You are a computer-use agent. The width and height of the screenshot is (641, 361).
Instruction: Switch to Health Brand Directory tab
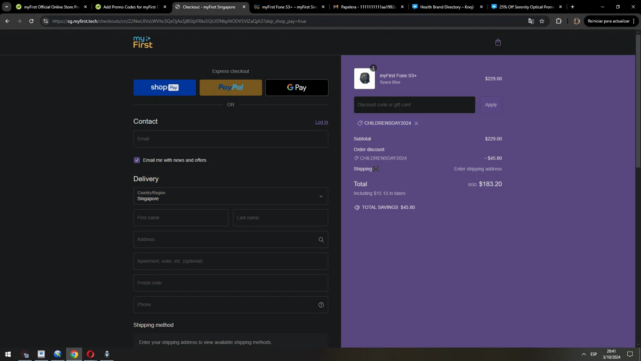[x=447, y=7]
